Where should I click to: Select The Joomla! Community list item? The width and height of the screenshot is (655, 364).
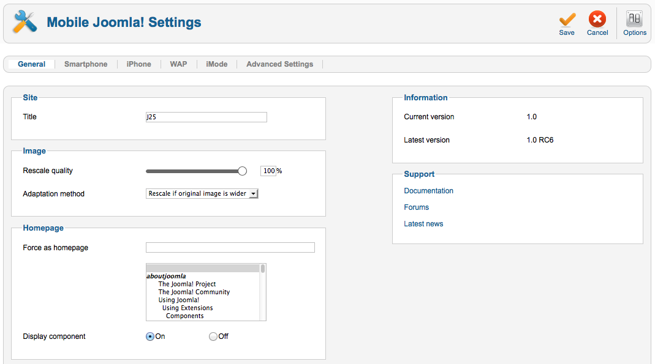click(x=194, y=292)
